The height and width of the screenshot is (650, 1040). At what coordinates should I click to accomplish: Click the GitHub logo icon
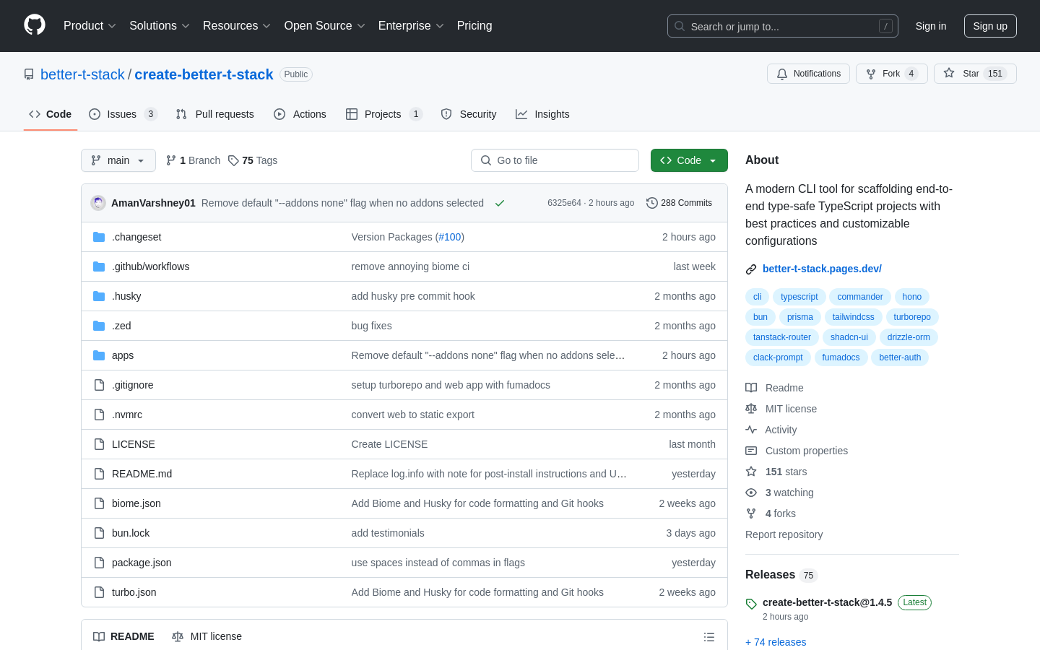[35, 25]
